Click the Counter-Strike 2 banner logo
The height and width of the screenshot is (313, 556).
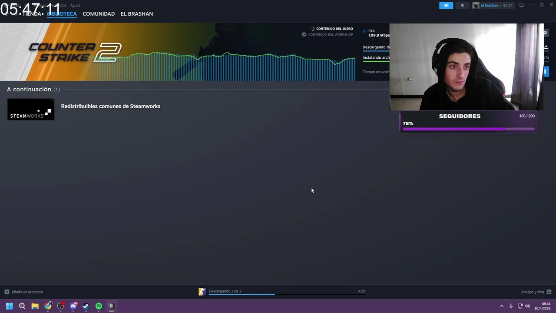point(75,52)
